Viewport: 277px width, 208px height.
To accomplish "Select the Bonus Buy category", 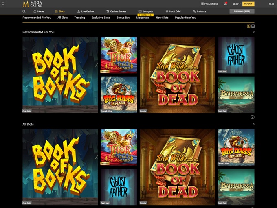I will (123, 18).
